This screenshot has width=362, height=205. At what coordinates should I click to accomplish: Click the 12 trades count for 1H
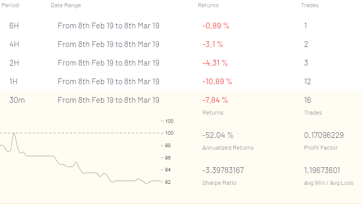pos(308,82)
